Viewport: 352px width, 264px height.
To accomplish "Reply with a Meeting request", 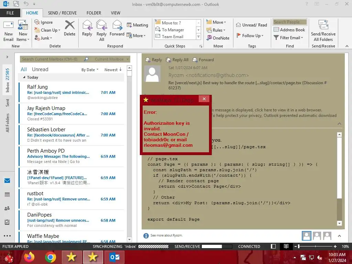I will [137, 25].
